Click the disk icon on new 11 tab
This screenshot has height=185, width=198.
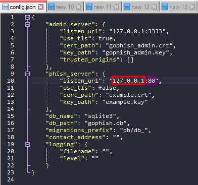click(89, 7)
